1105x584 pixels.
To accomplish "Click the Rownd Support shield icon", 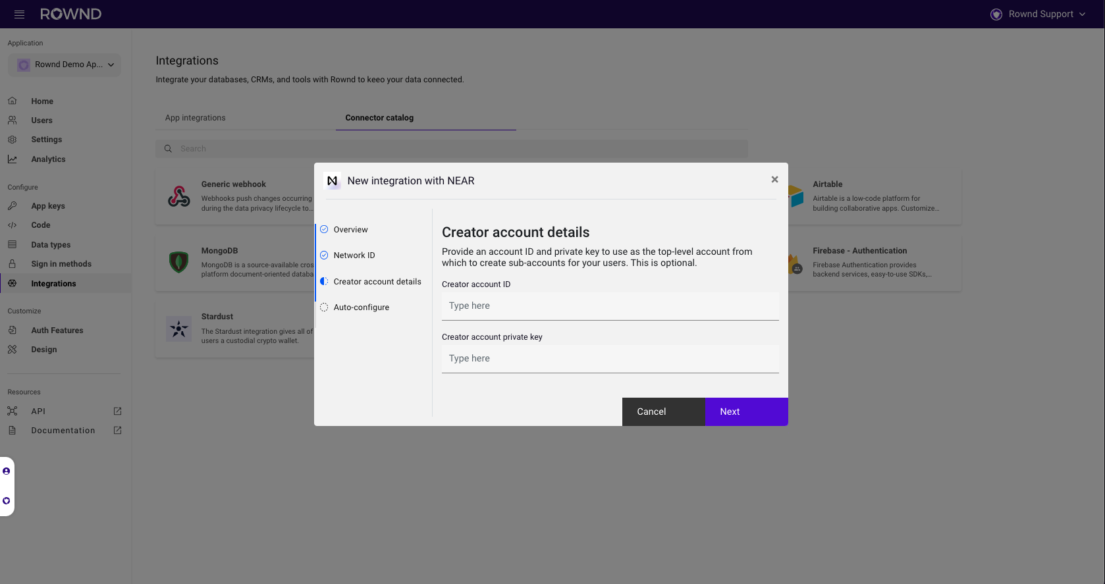I will pos(996,14).
